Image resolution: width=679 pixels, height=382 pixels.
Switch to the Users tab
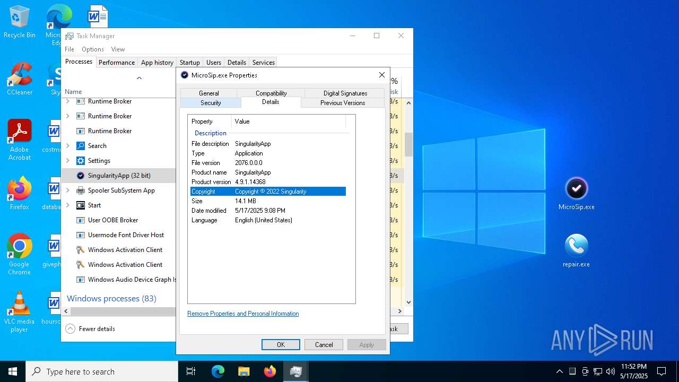point(214,63)
